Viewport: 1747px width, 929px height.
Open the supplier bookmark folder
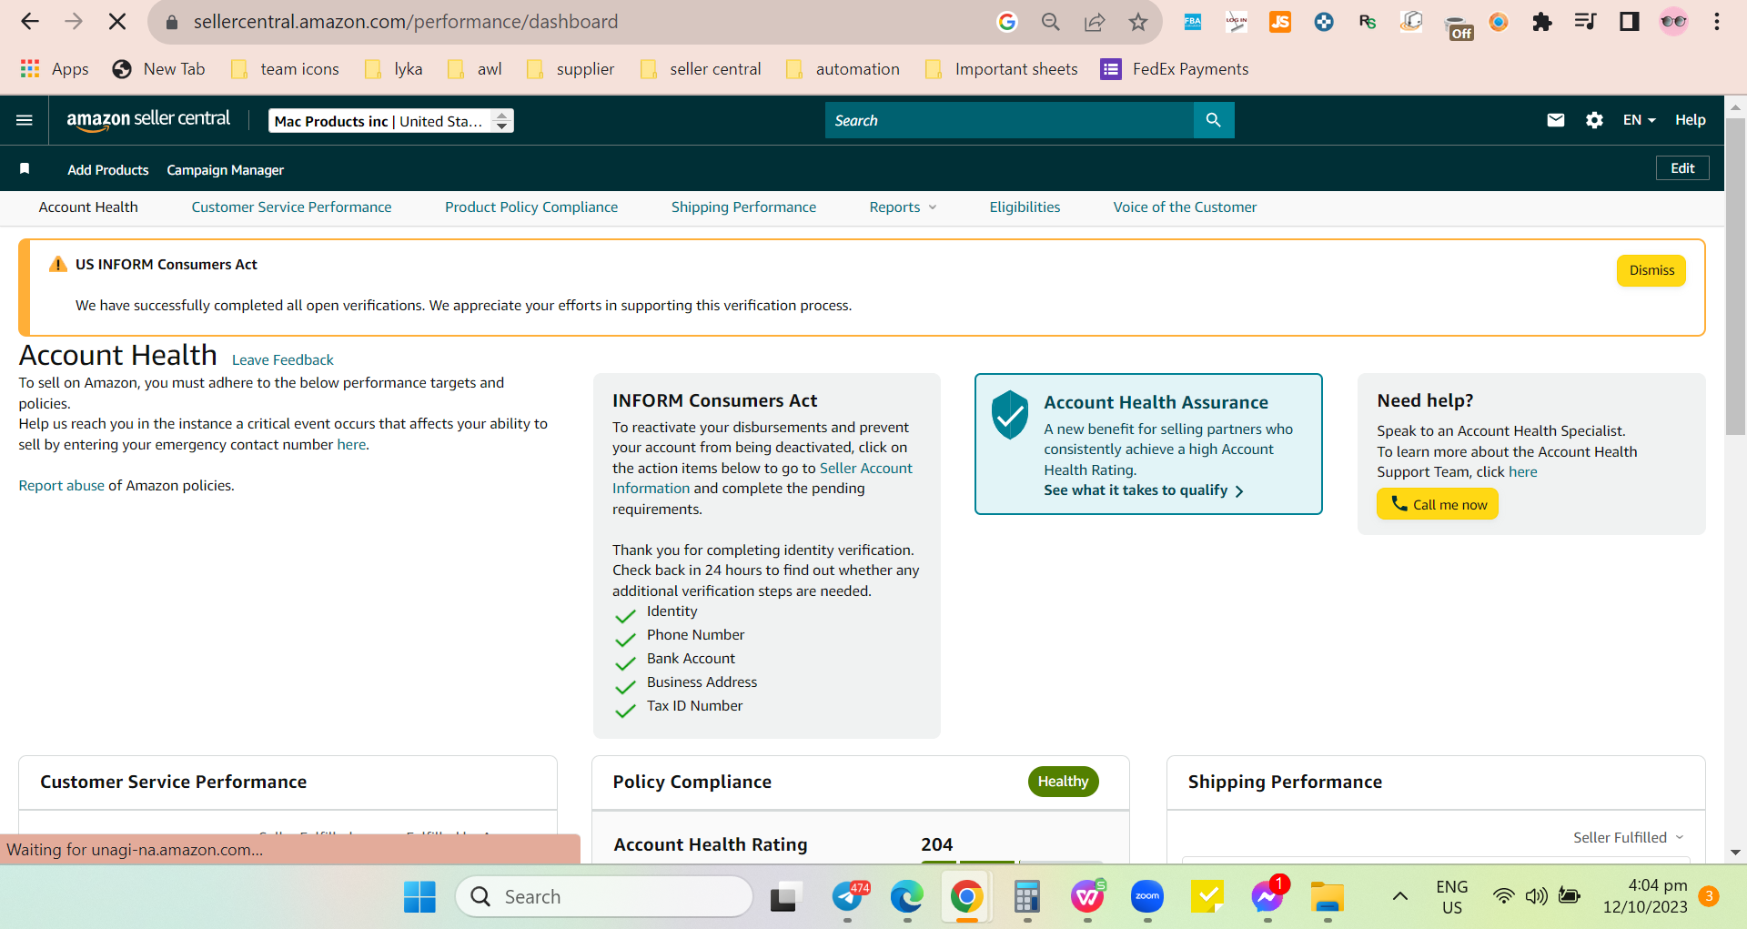click(x=571, y=69)
